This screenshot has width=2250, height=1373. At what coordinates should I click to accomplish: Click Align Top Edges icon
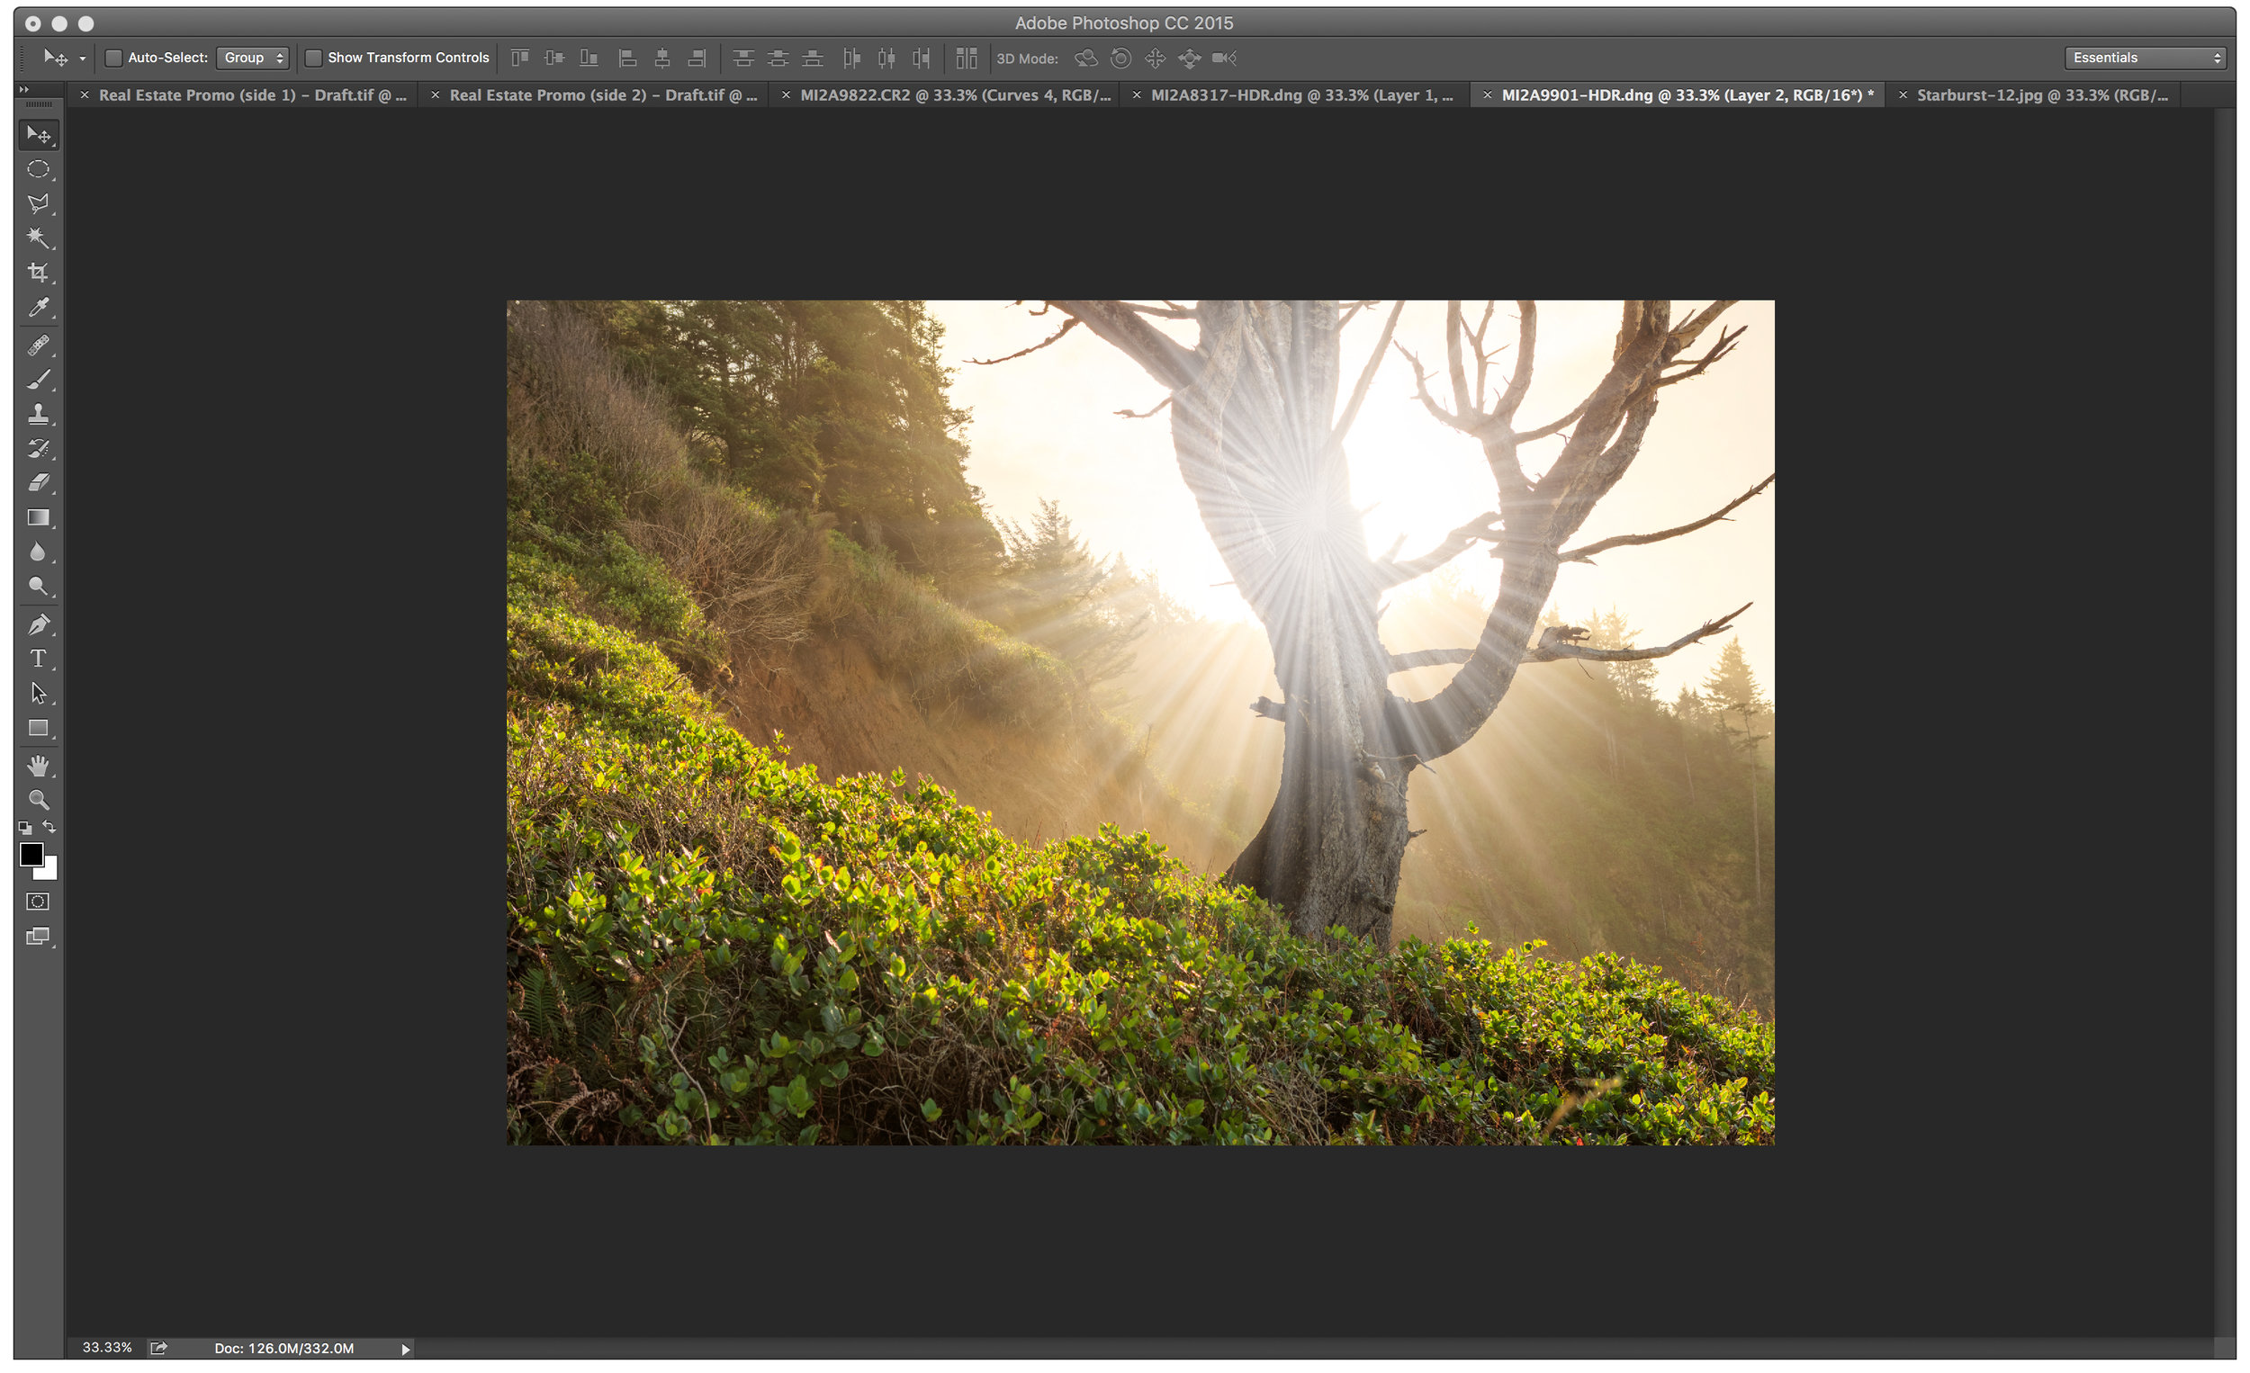[x=519, y=58]
